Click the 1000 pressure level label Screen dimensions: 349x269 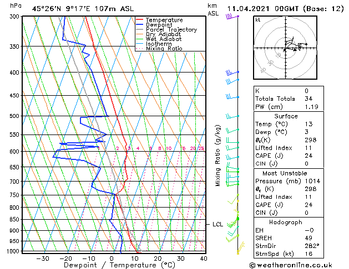coord(14,251)
